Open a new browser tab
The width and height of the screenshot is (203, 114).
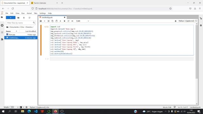point(62,3)
